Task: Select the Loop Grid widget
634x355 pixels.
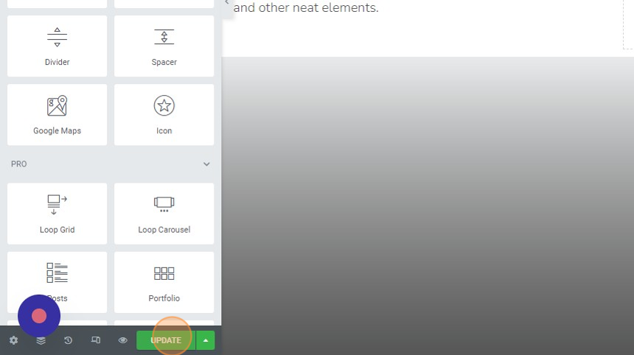Action: [57, 214]
